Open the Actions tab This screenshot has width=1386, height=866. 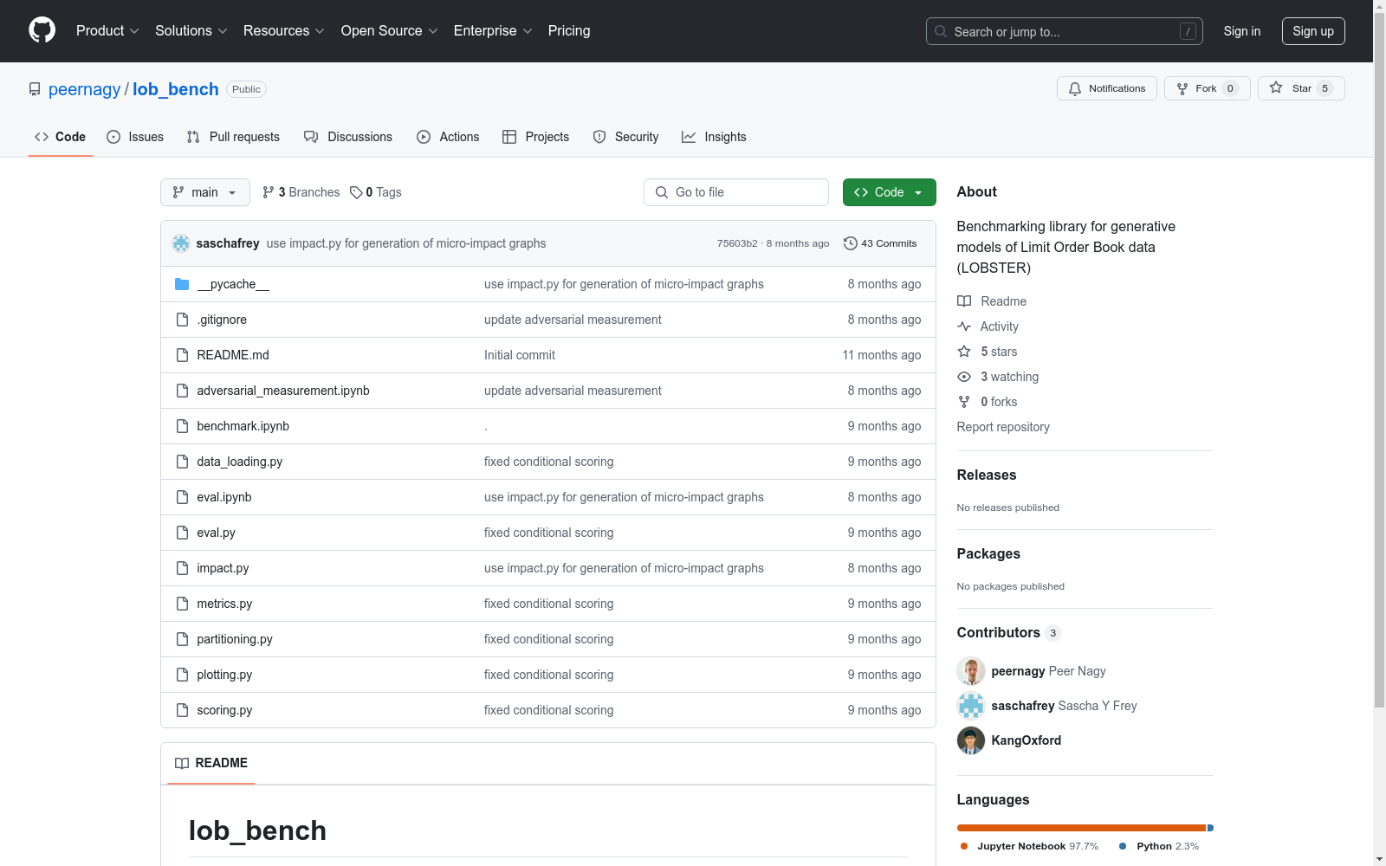(448, 137)
